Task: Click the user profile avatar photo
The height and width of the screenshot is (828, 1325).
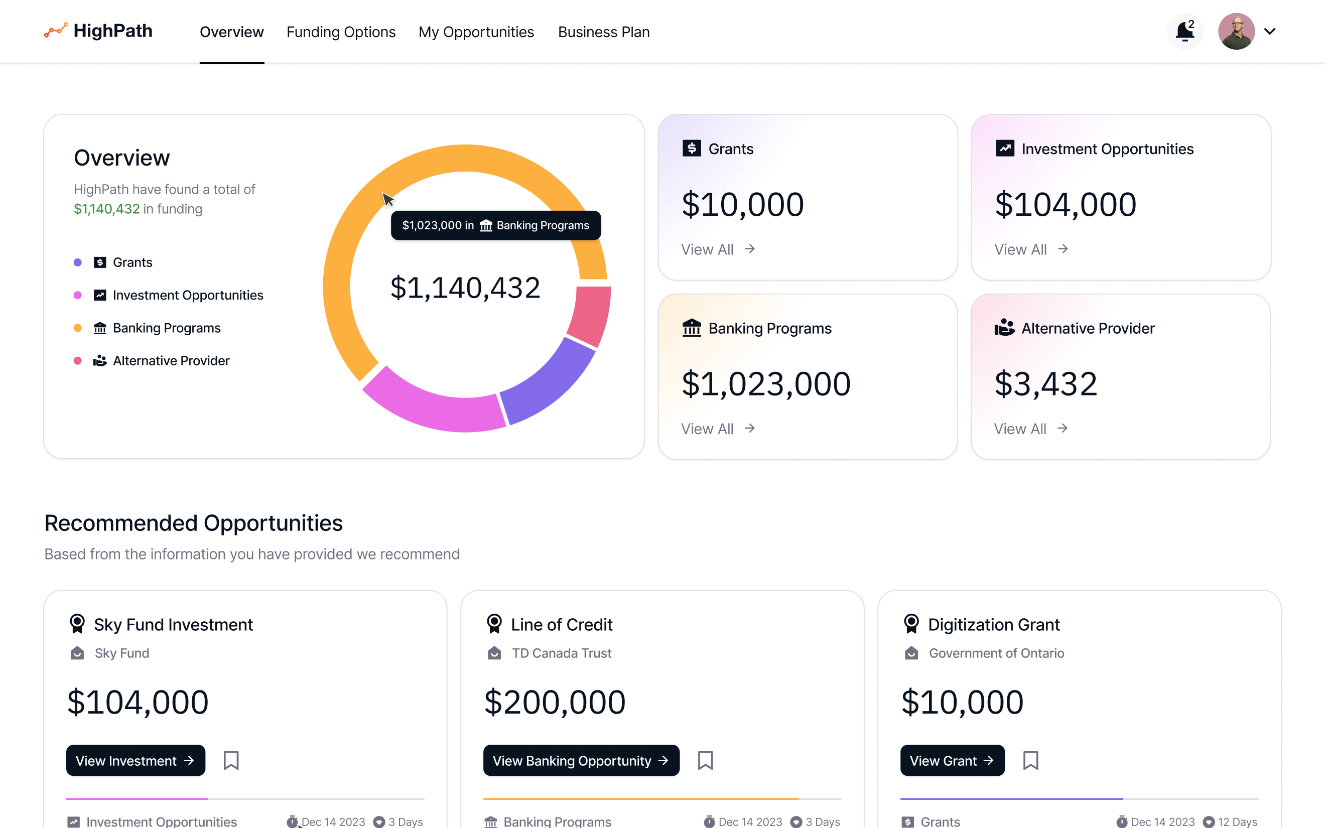Action: tap(1236, 31)
